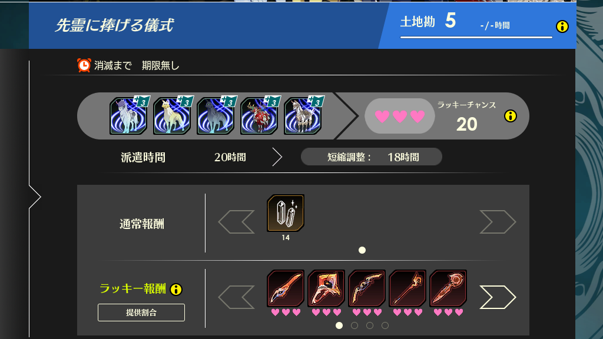Choose the lucky reward staff icon
The image size is (603, 339).
[x=407, y=288]
